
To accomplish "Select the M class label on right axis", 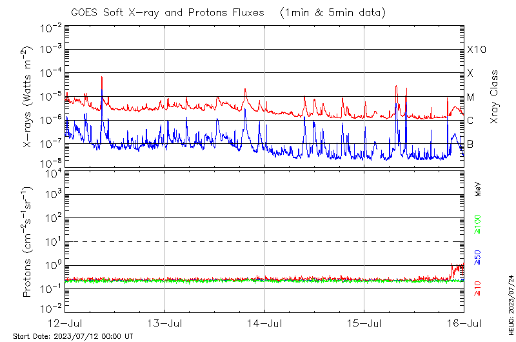I will [471, 97].
